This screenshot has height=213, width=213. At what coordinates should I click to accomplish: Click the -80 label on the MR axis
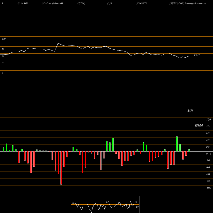[x=208, y=181]
